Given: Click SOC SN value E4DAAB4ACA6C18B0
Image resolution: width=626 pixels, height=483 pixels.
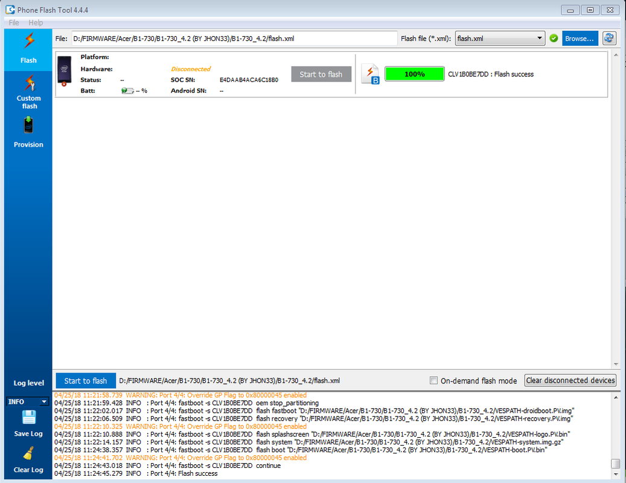Looking at the screenshot, I should click(x=249, y=80).
